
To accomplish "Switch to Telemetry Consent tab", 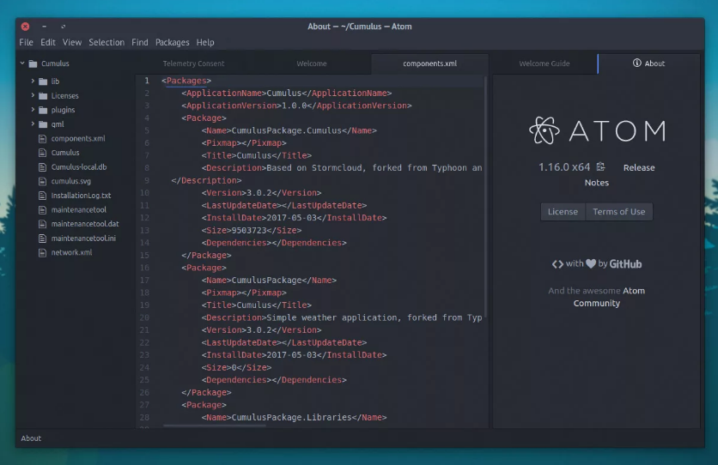I will pyautogui.click(x=194, y=63).
